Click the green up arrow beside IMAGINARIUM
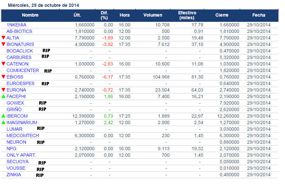 pos(4,122)
